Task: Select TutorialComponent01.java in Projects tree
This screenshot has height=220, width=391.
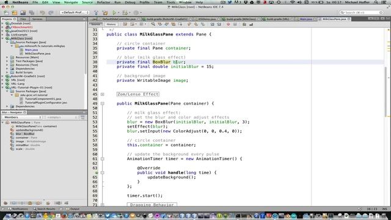Action: tap(43, 99)
